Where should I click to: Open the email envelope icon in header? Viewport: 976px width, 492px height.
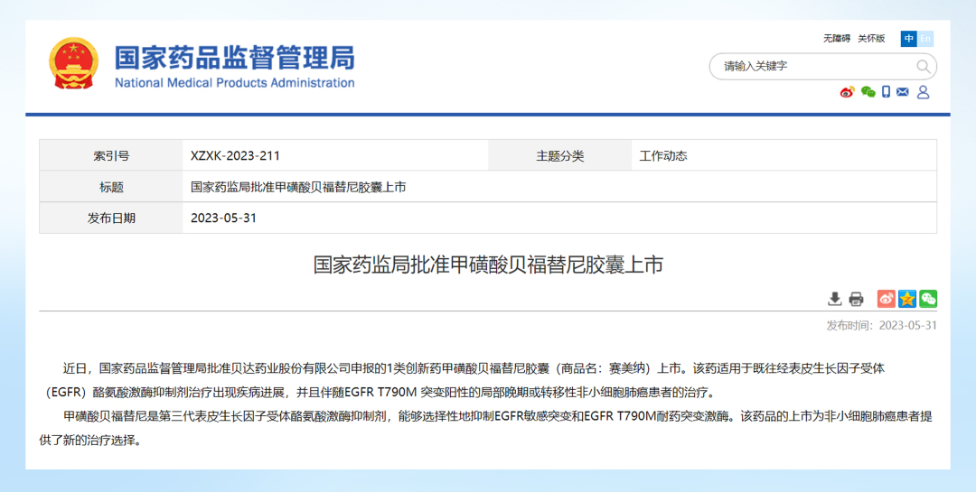pyautogui.click(x=903, y=92)
